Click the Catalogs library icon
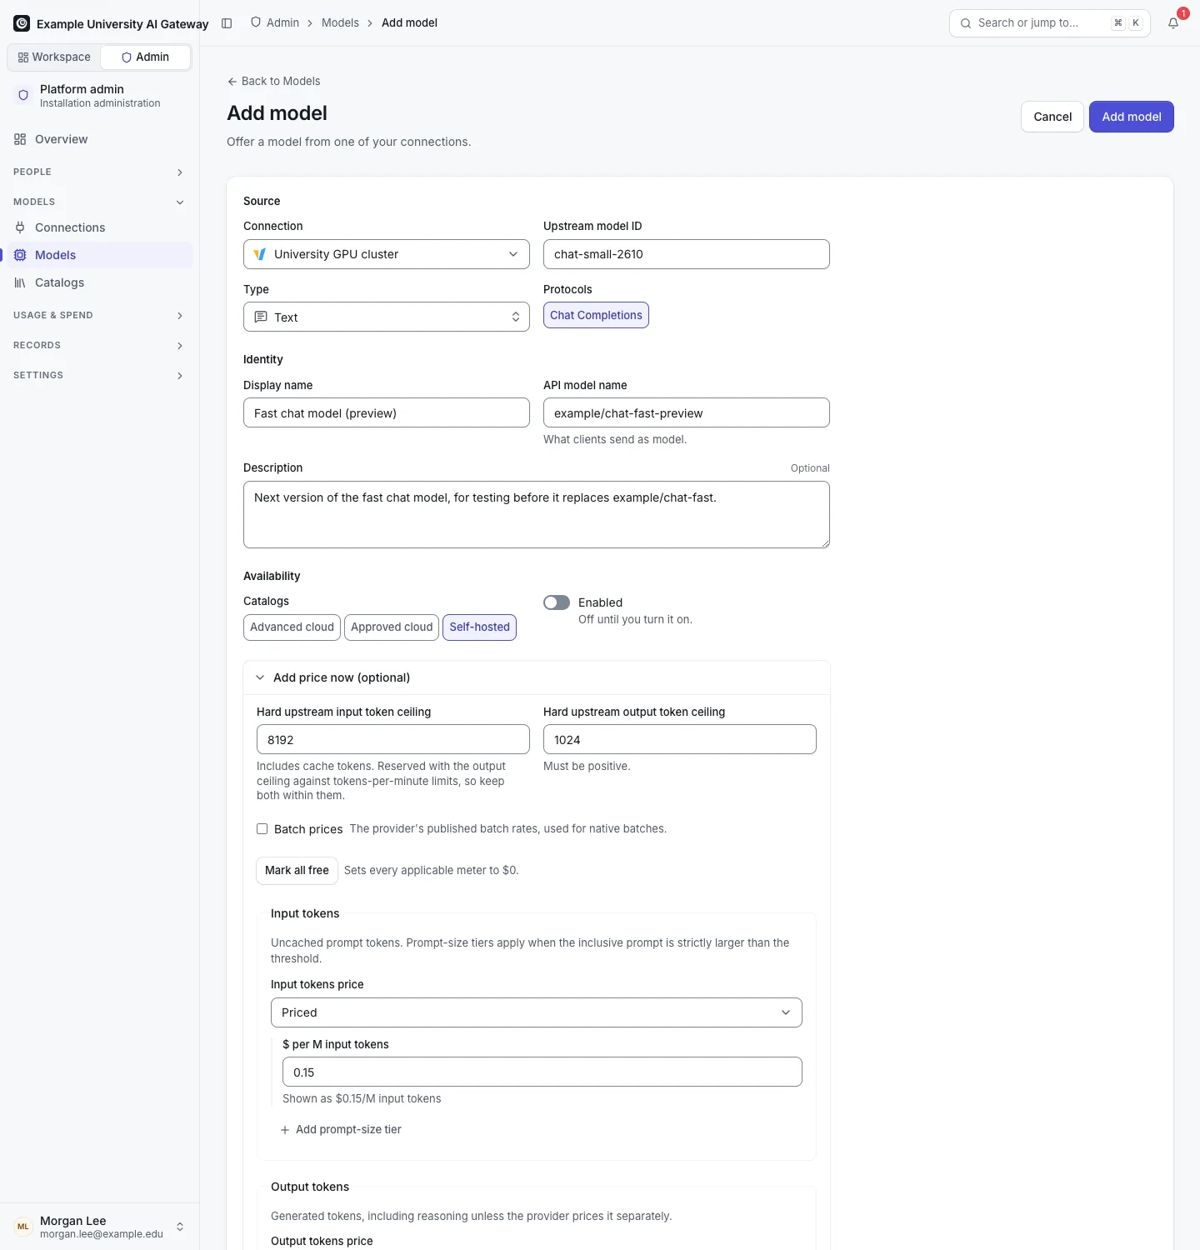Image resolution: width=1200 pixels, height=1250 pixels. point(20,282)
